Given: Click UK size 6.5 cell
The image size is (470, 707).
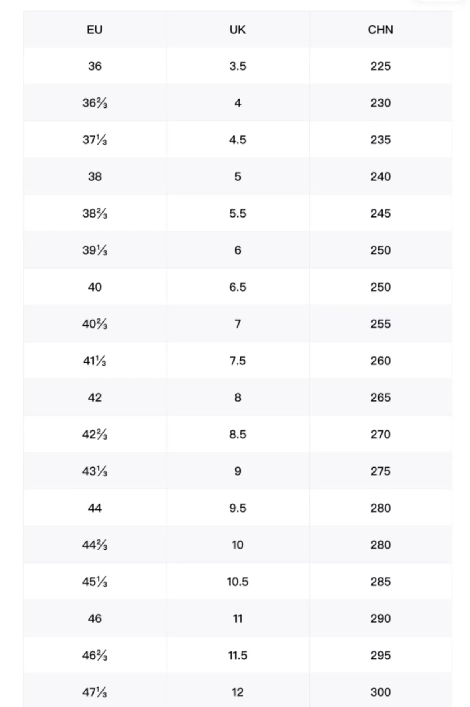Looking at the screenshot, I should 237,287.
